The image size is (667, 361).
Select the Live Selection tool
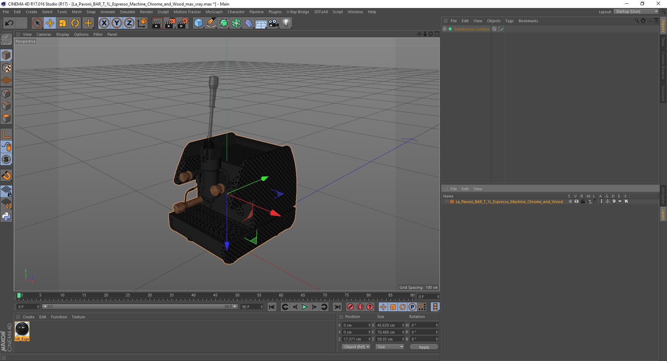[x=37, y=23]
